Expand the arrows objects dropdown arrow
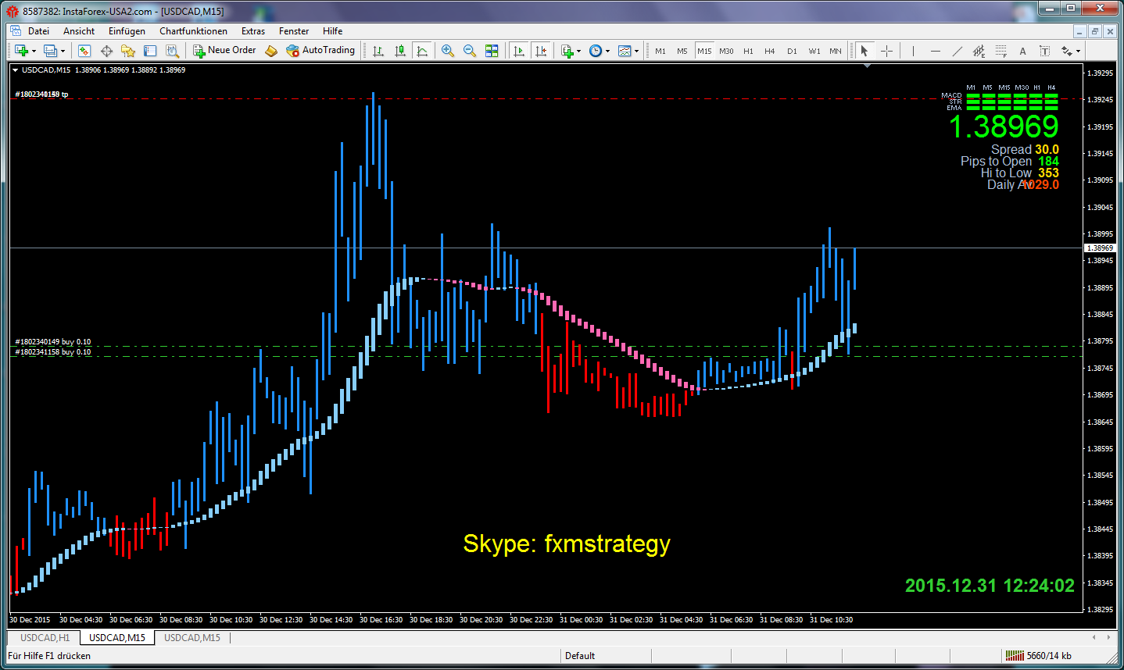Screen dimensions: 1124x670 pos(1079,52)
